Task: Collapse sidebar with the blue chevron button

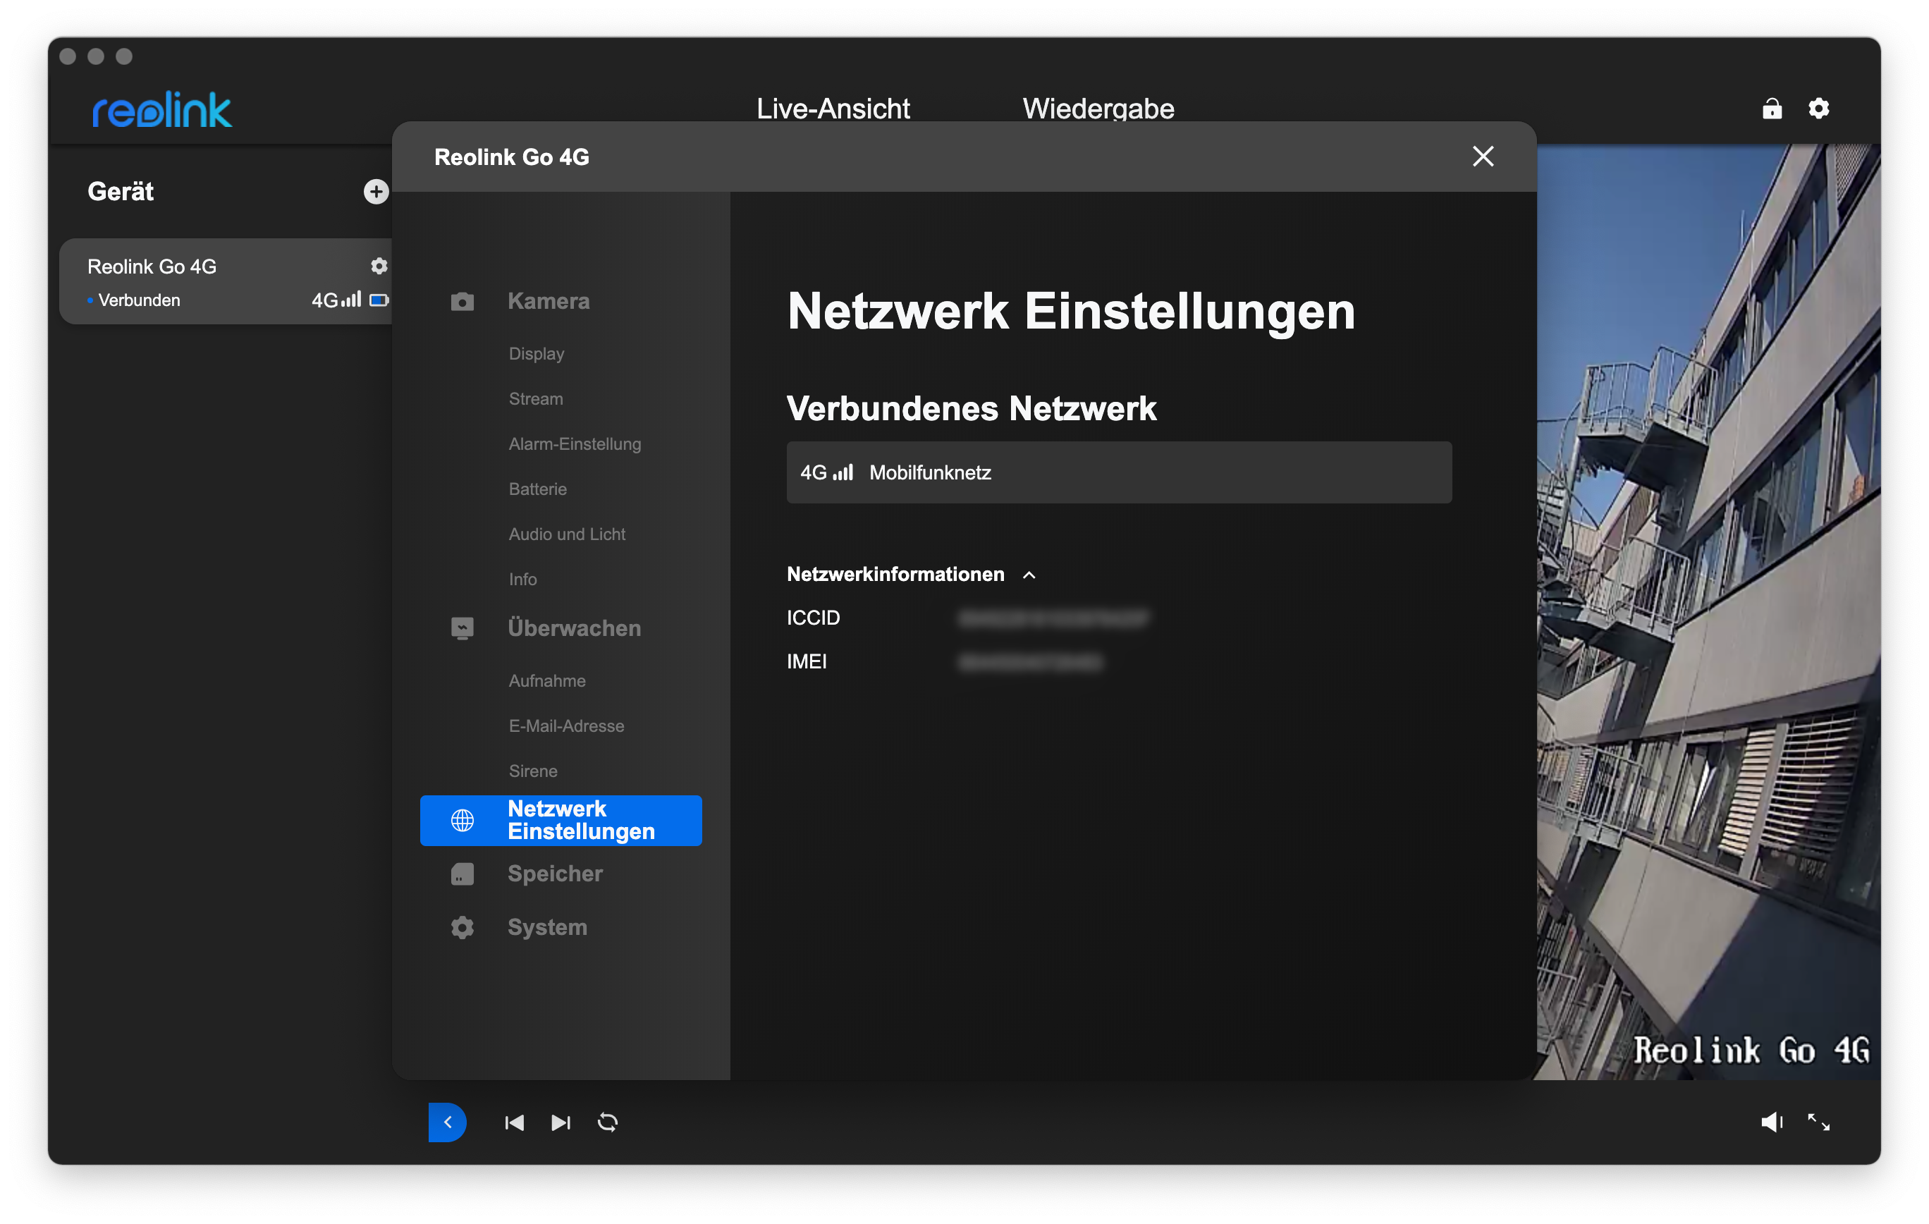Action: point(447,1122)
